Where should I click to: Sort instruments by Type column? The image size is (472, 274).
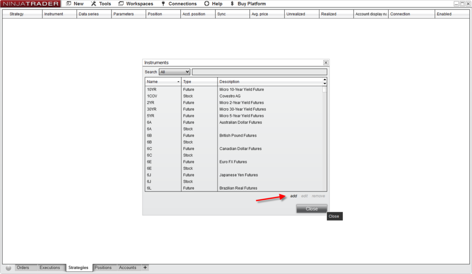199,82
